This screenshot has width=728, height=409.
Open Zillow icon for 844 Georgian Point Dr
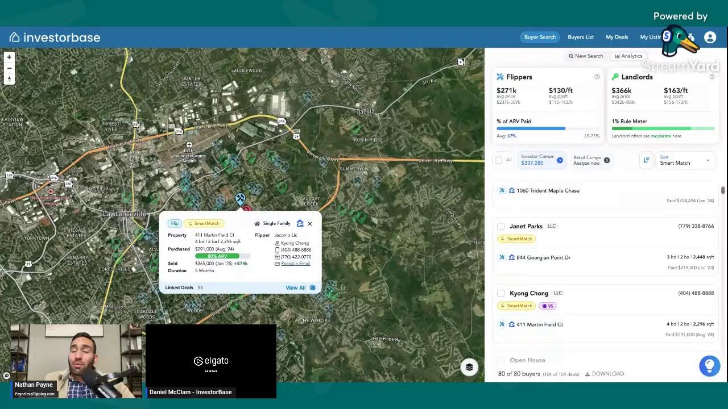click(x=511, y=257)
